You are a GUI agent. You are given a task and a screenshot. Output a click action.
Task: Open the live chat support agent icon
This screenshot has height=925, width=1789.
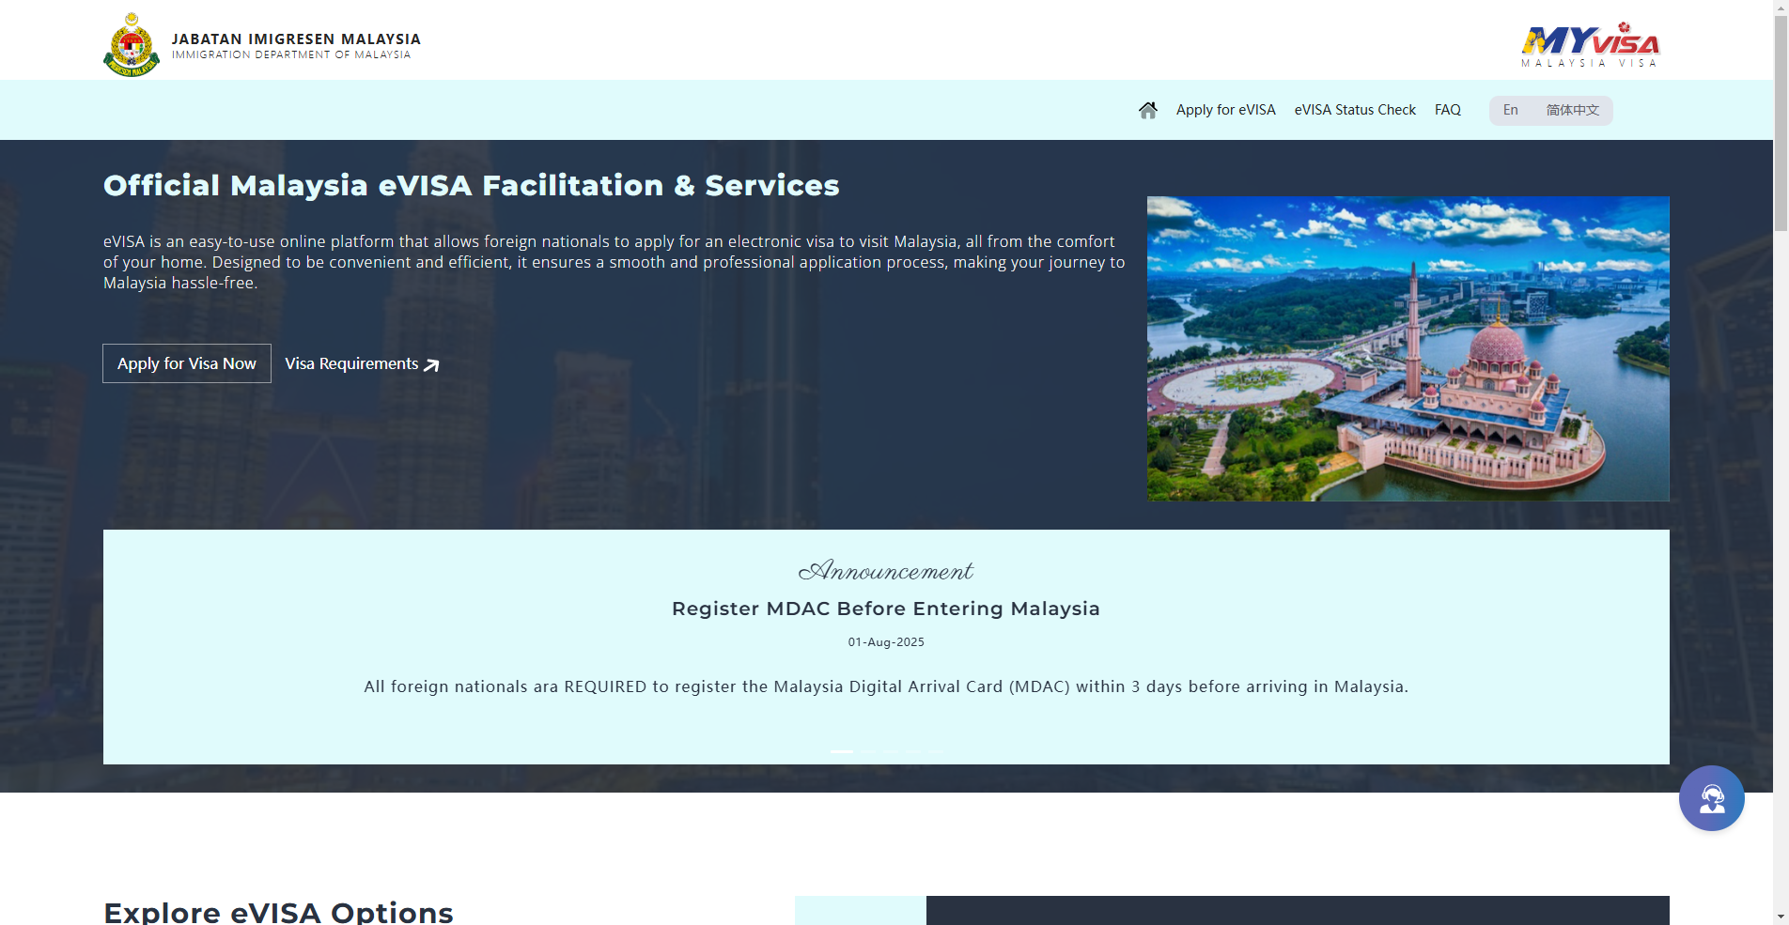tap(1711, 798)
